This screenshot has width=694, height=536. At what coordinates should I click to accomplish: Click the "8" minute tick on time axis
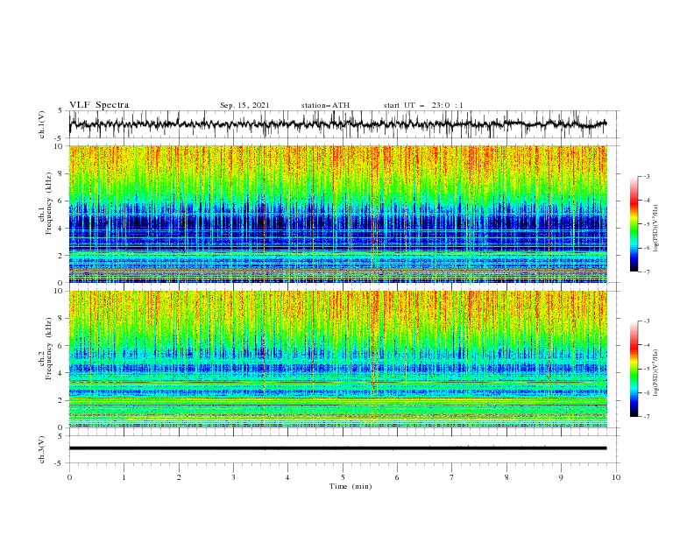tap(506, 477)
